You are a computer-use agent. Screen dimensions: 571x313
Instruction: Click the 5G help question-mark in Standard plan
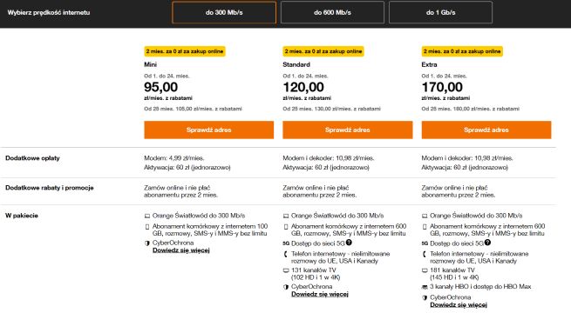point(349,243)
